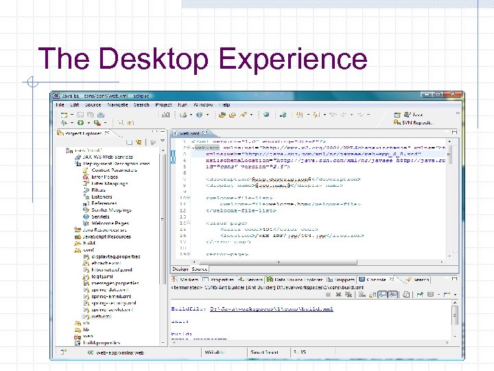Image resolution: width=494 pixels, height=371 pixels.
Task: Click the green Run toolbar icon
Action: coord(81,123)
